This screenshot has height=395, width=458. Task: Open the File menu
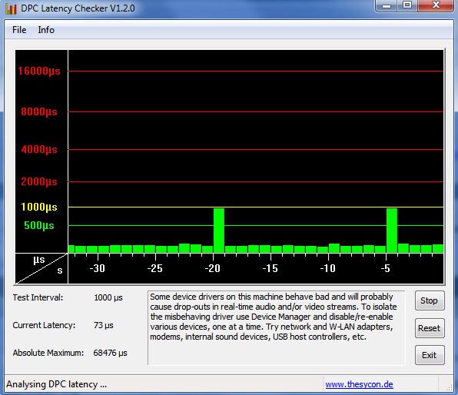pyautogui.click(x=19, y=30)
